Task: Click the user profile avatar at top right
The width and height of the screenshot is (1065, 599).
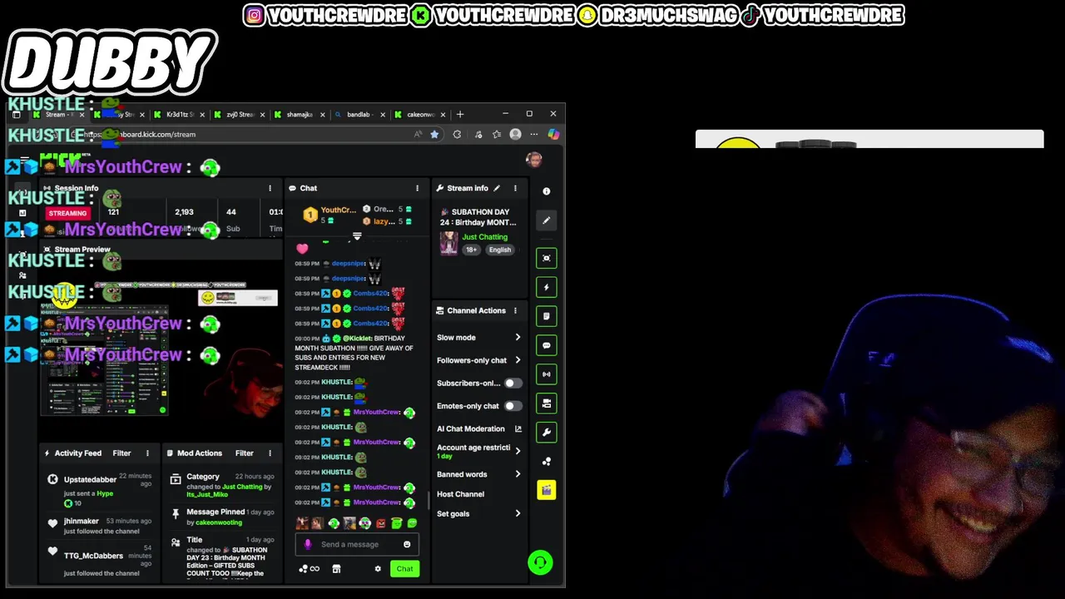Action: point(534,159)
